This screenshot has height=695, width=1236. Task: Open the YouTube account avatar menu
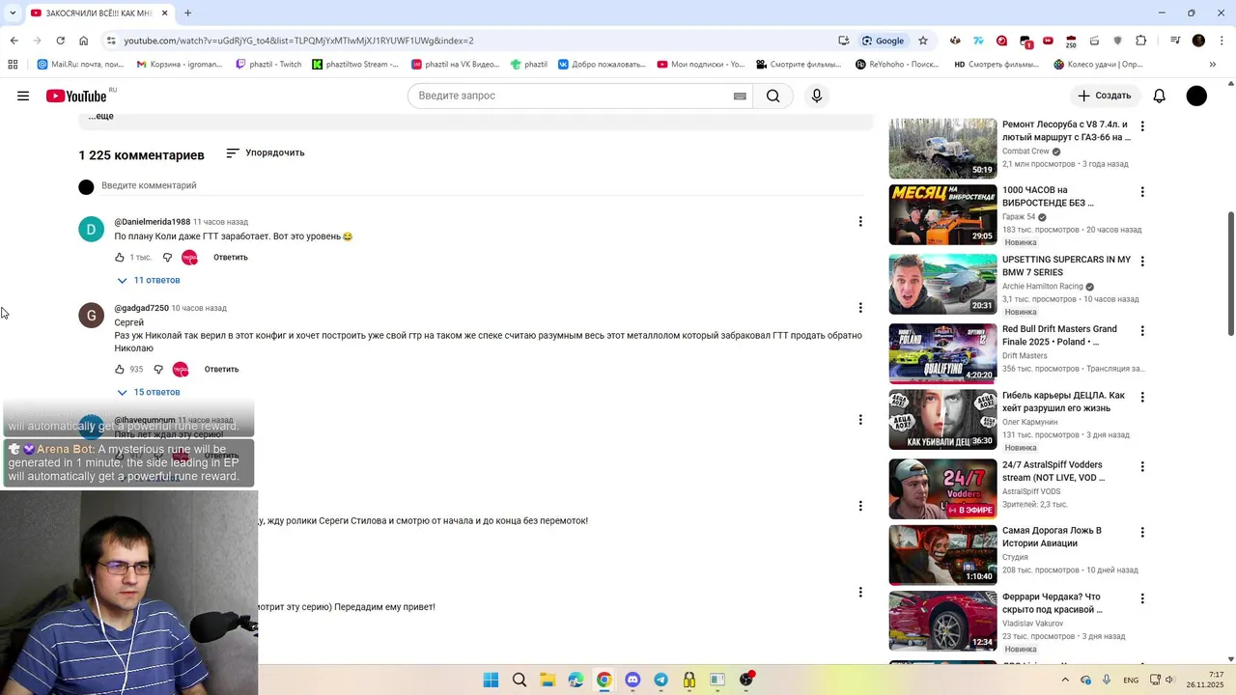click(x=1196, y=96)
